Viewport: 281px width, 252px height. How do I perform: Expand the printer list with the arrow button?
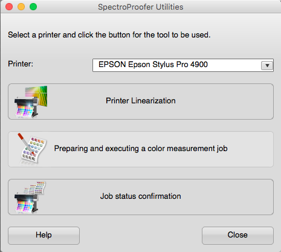267,65
